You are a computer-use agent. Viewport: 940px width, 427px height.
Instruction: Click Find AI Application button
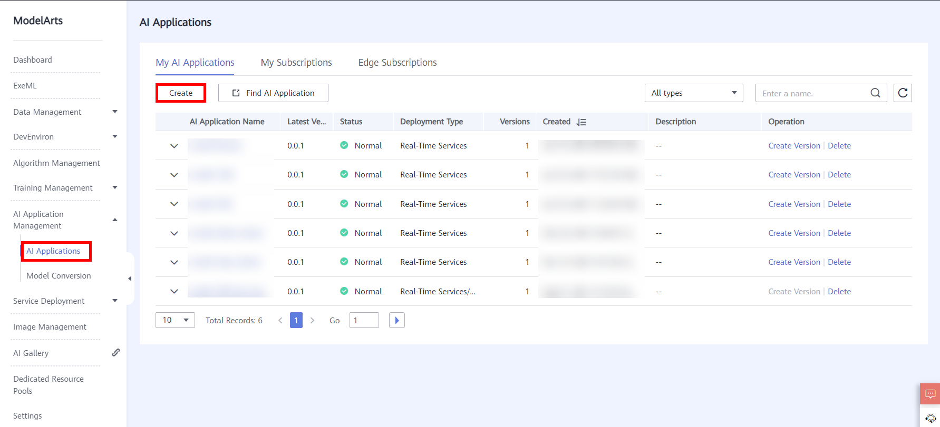click(273, 93)
